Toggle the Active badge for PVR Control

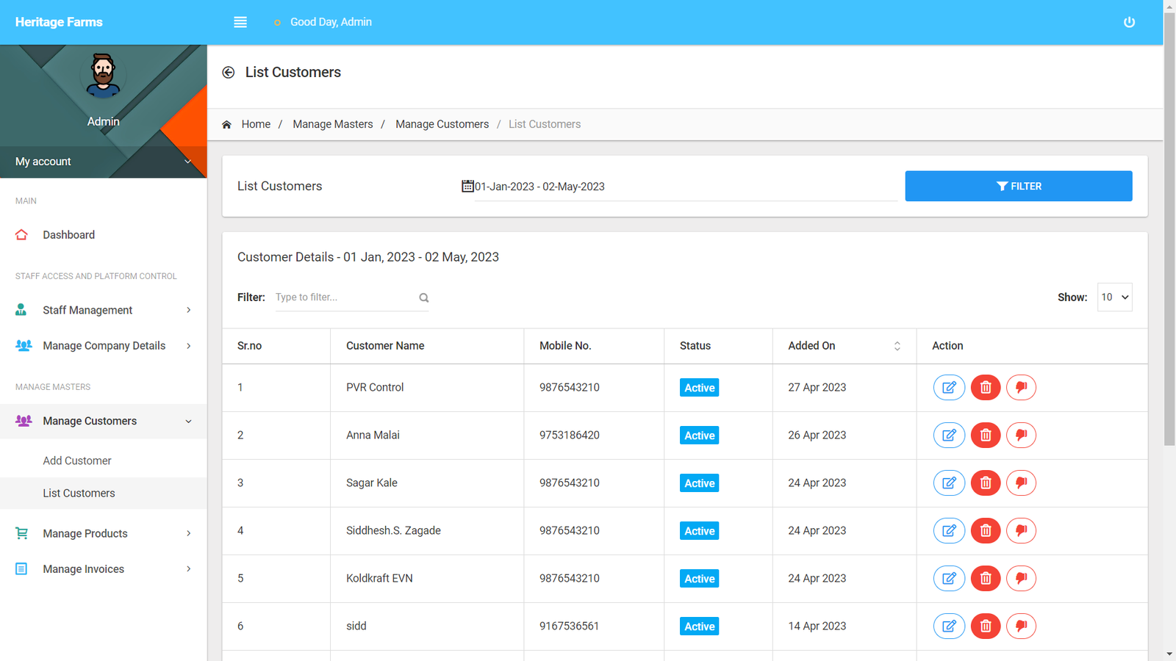[x=699, y=388]
